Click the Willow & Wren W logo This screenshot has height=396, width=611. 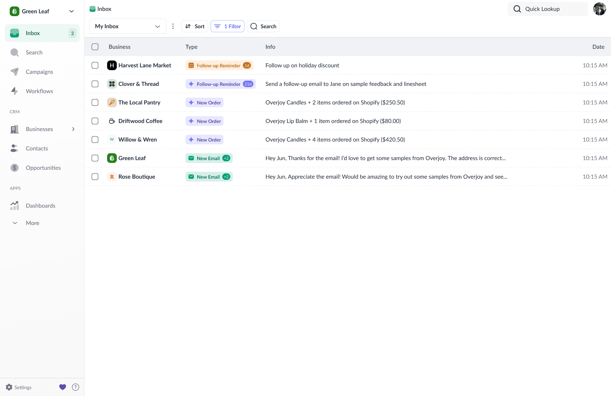(x=112, y=140)
